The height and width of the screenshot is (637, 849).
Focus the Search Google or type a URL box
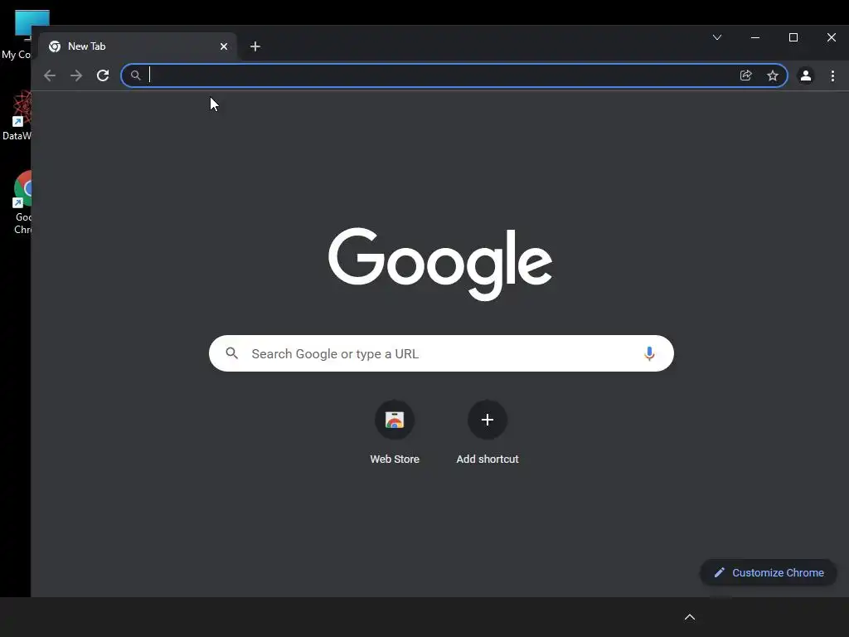(441, 353)
